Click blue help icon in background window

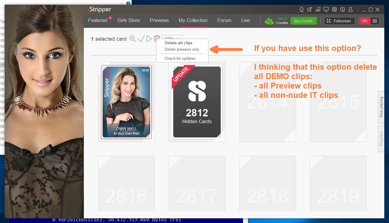128,4
